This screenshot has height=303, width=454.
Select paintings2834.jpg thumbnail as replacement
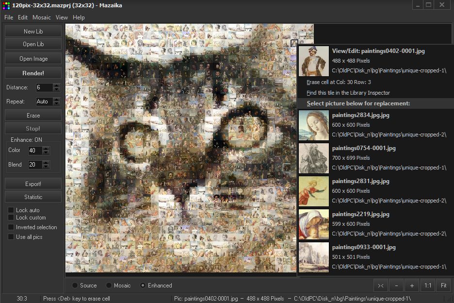coord(313,125)
